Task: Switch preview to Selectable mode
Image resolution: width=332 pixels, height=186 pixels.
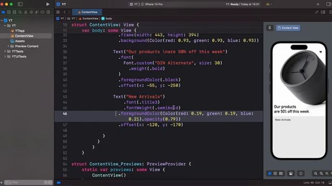Action: tap(275, 174)
